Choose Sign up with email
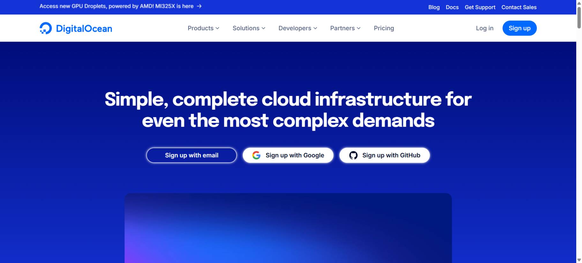The height and width of the screenshot is (263, 582). [x=191, y=155]
